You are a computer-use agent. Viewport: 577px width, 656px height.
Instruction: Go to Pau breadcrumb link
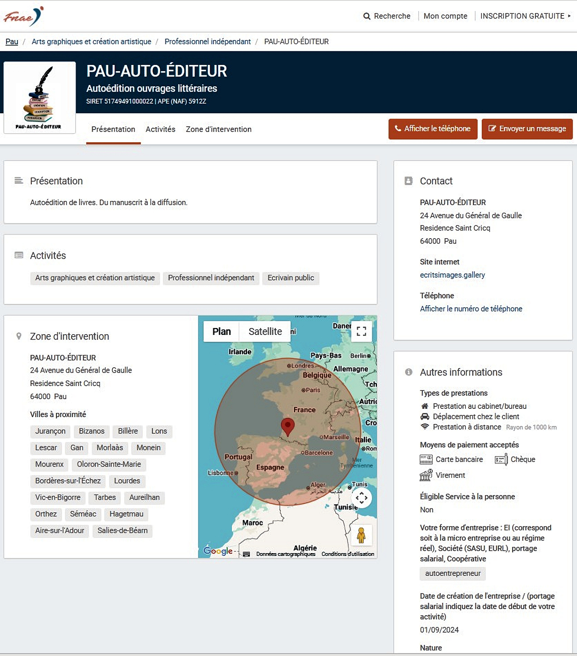point(12,41)
